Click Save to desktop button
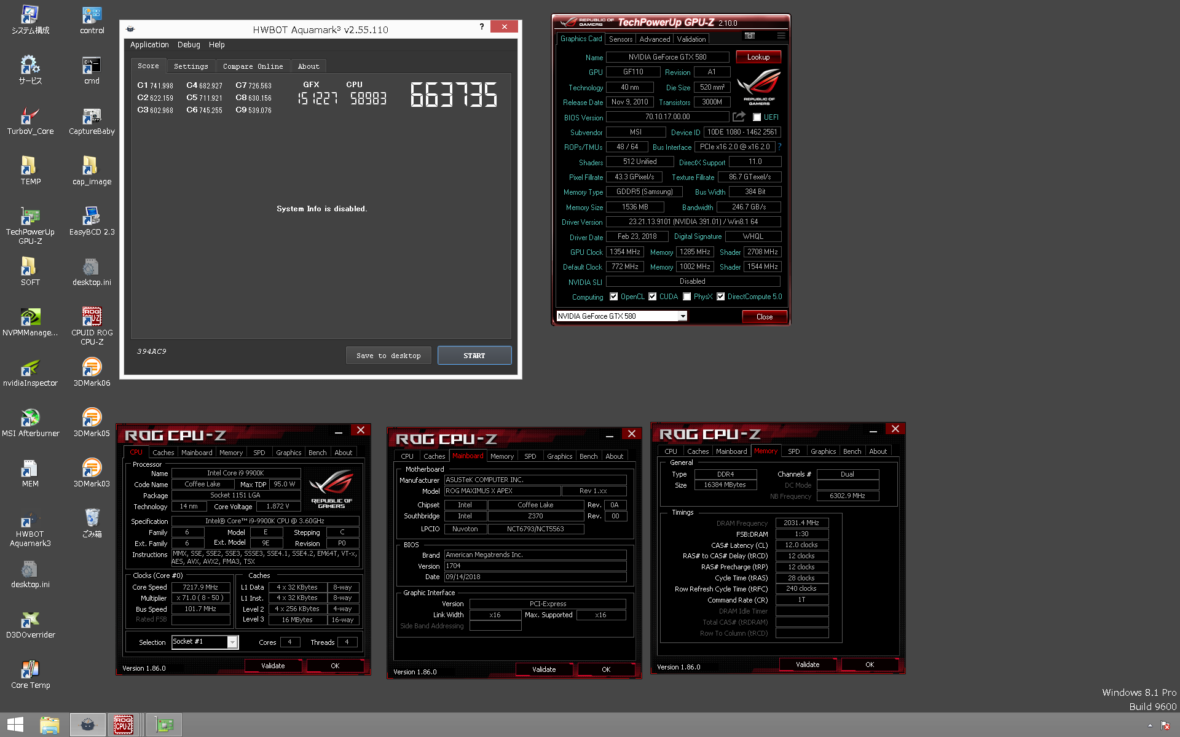 pyautogui.click(x=388, y=356)
